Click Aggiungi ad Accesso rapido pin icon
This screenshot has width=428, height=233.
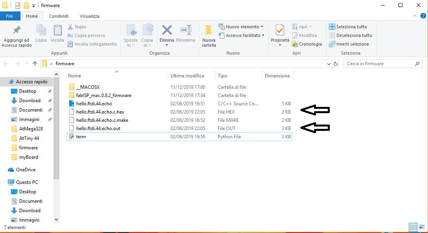[17, 30]
